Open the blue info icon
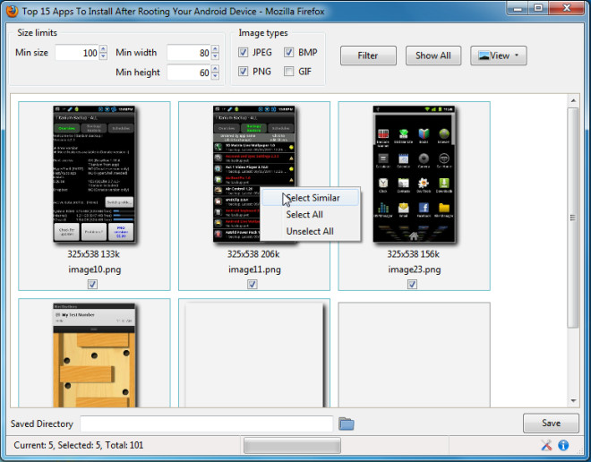 (x=563, y=445)
